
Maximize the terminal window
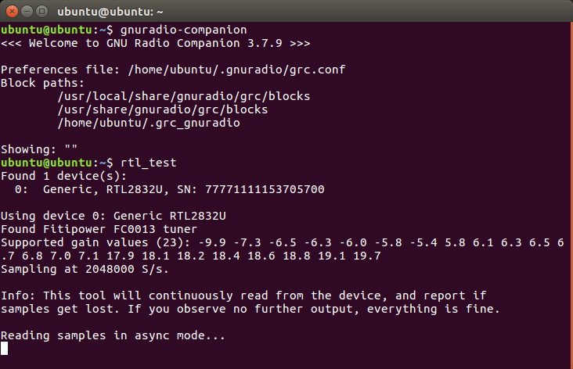click(x=42, y=12)
